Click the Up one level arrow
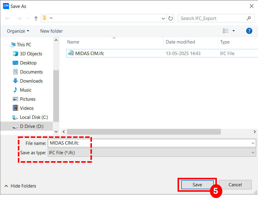The height and width of the screenshot is (199, 258). (x=36, y=18)
